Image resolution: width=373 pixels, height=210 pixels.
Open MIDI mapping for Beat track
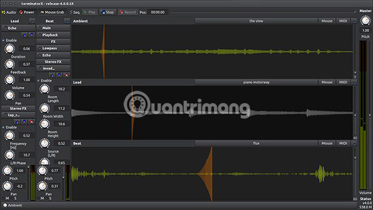pyautogui.click(x=343, y=143)
